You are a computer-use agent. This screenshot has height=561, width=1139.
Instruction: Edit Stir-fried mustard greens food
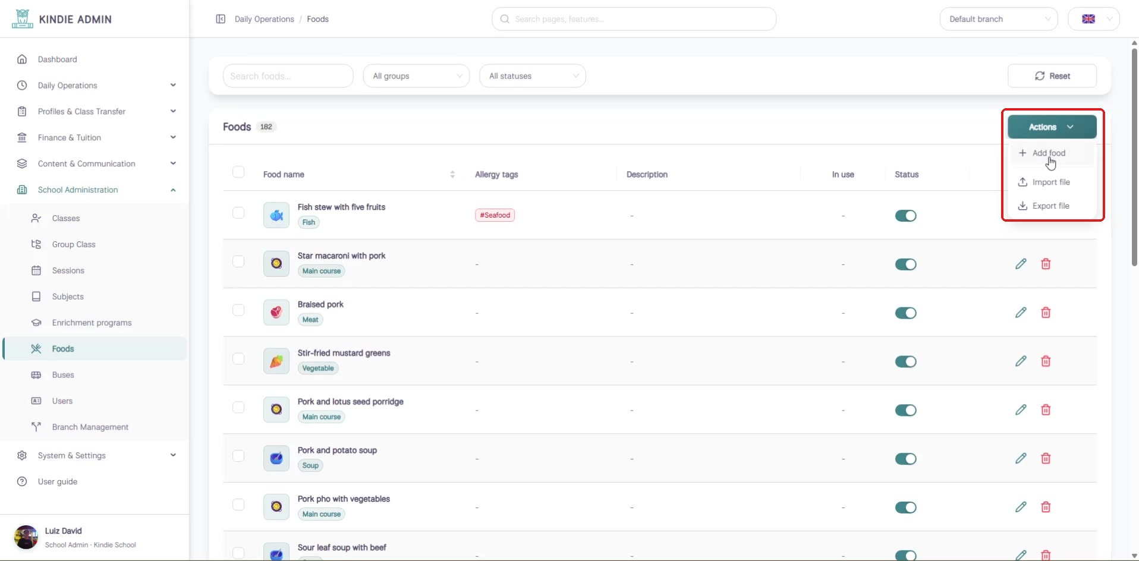click(1021, 361)
